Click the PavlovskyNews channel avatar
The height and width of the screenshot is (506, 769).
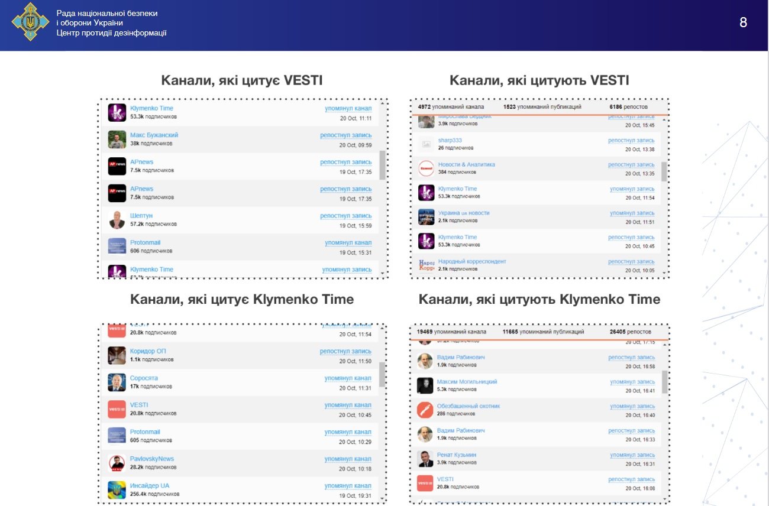tap(117, 463)
